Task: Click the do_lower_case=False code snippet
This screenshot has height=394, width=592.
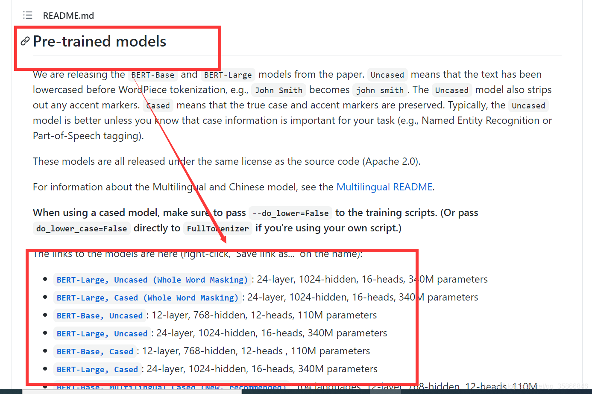Action: [x=82, y=228]
